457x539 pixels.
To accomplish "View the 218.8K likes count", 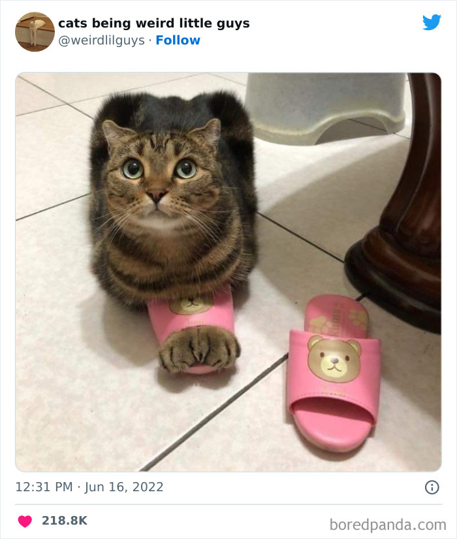I will point(65,521).
